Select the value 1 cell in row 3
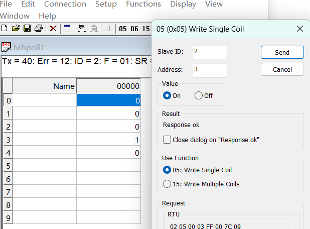This screenshot has height=229, width=310. click(x=109, y=140)
